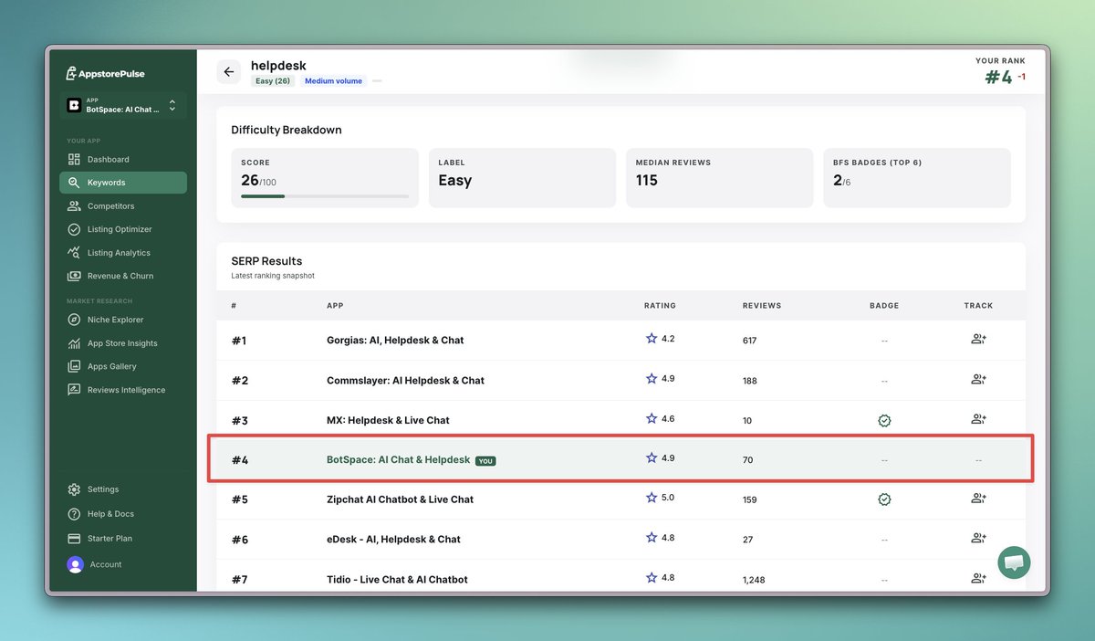This screenshot has width=1095, height=641.
Task: Open BotSpace: AI Chat & Helpdesk row
Action: click(x=620, y=459)
